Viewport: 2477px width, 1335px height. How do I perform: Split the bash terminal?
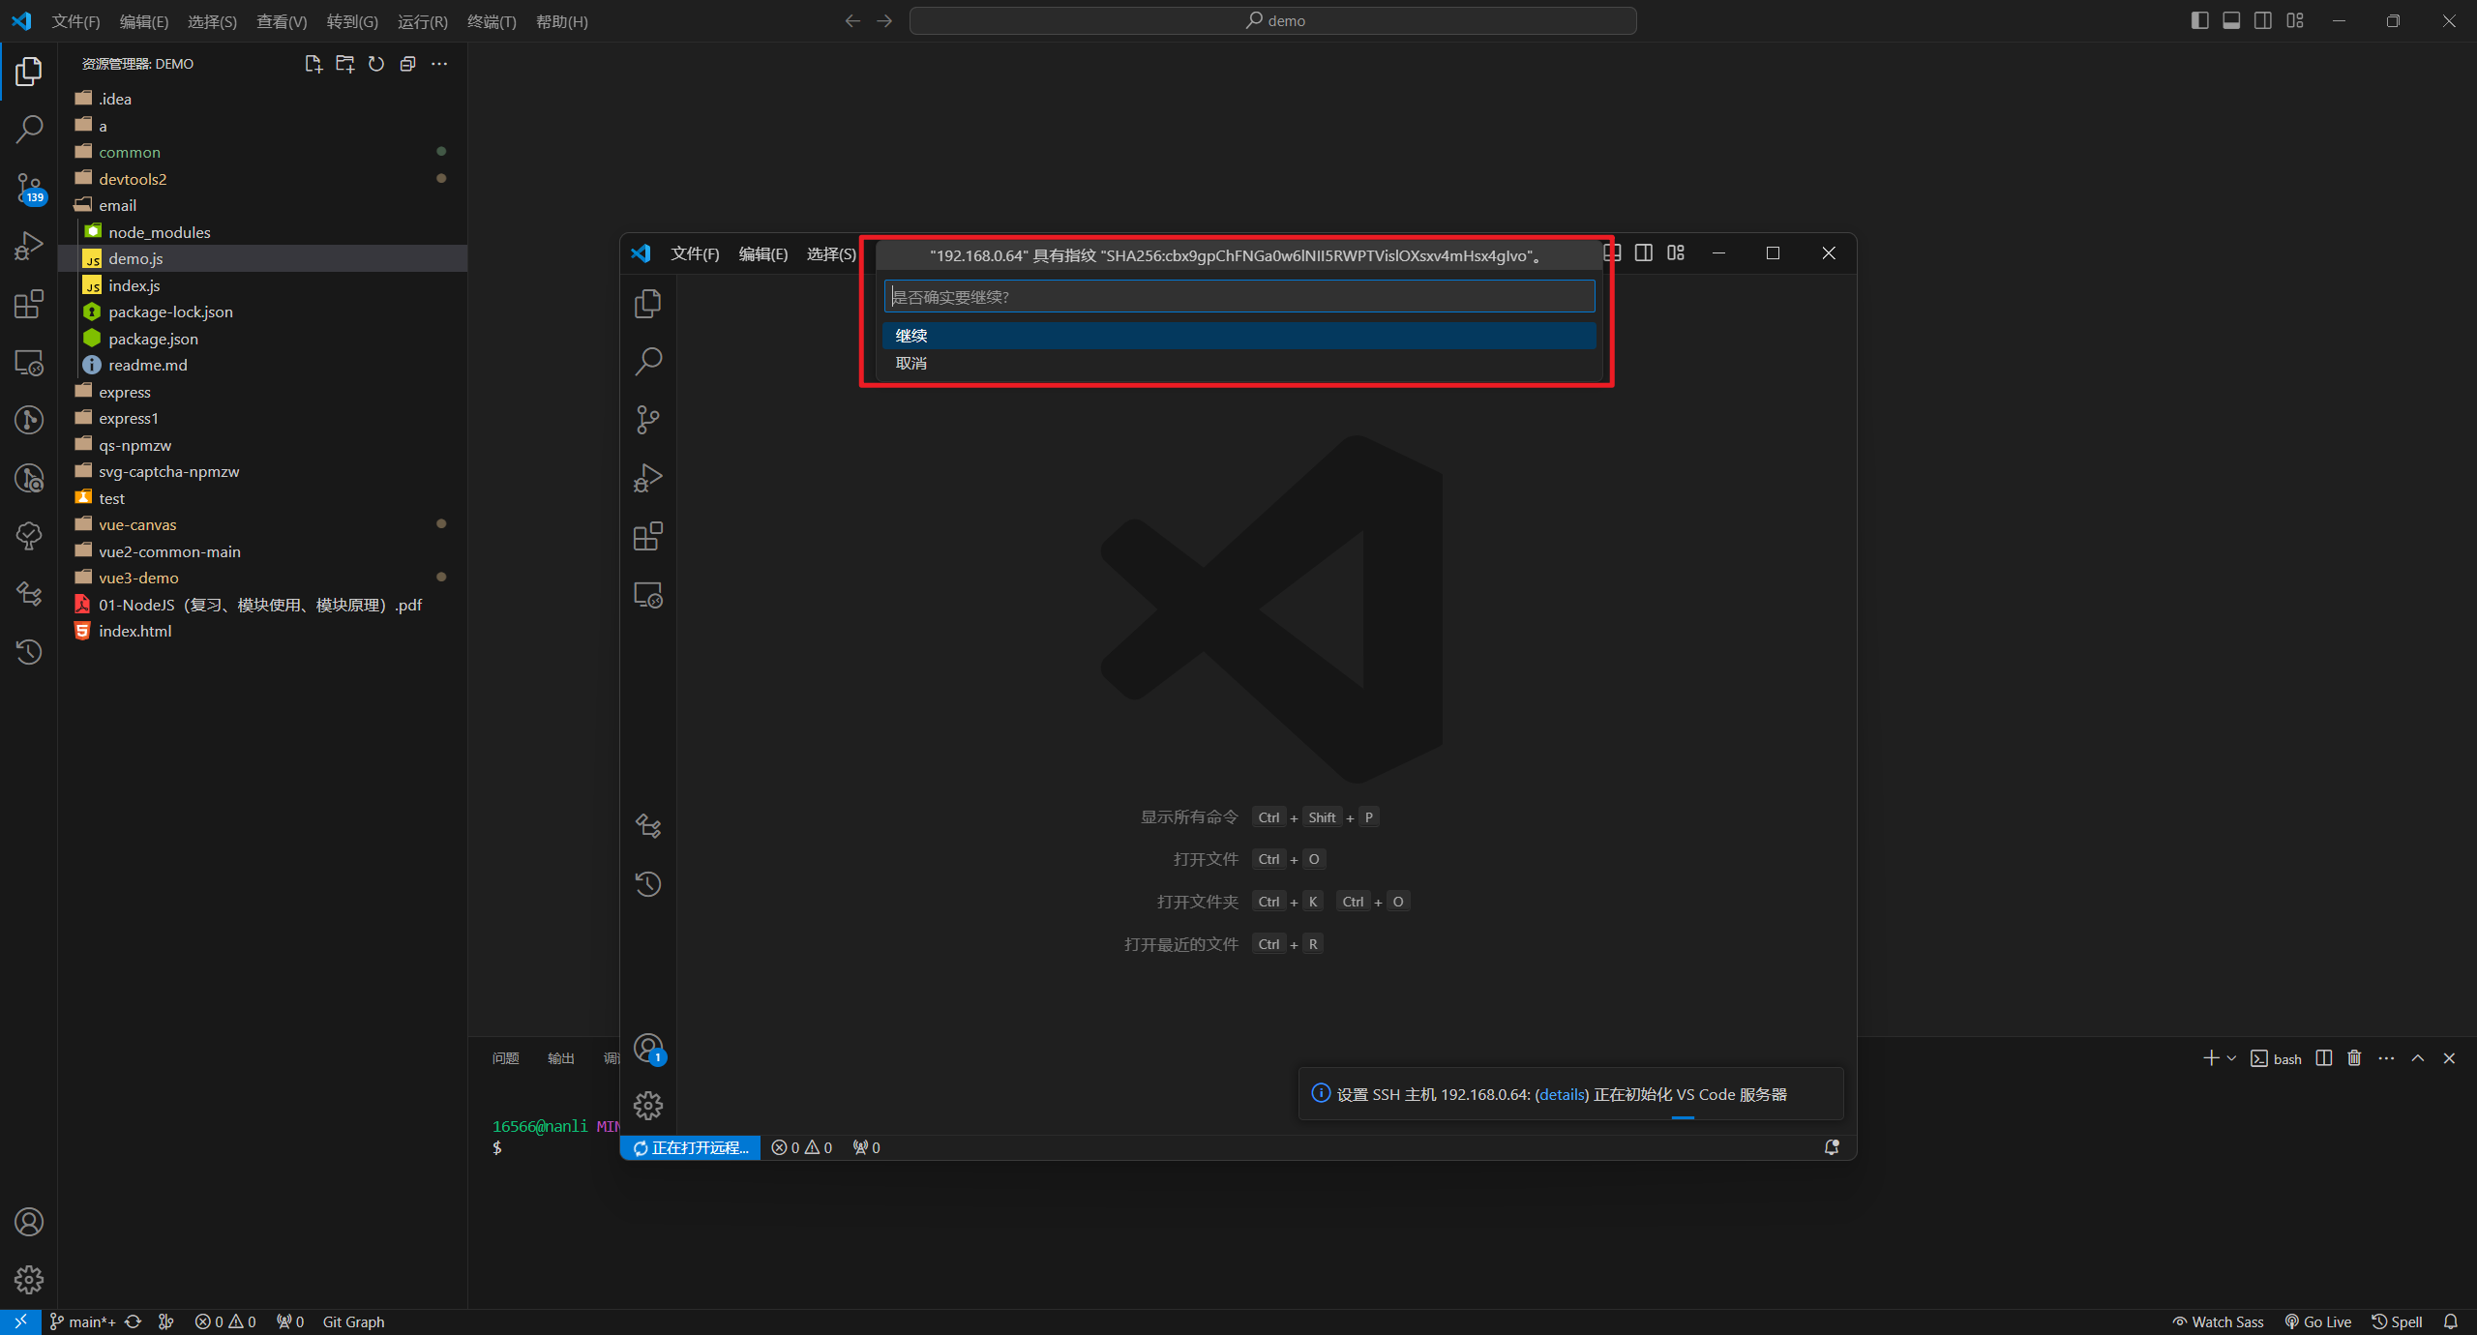click(x=2324, y=1058)
